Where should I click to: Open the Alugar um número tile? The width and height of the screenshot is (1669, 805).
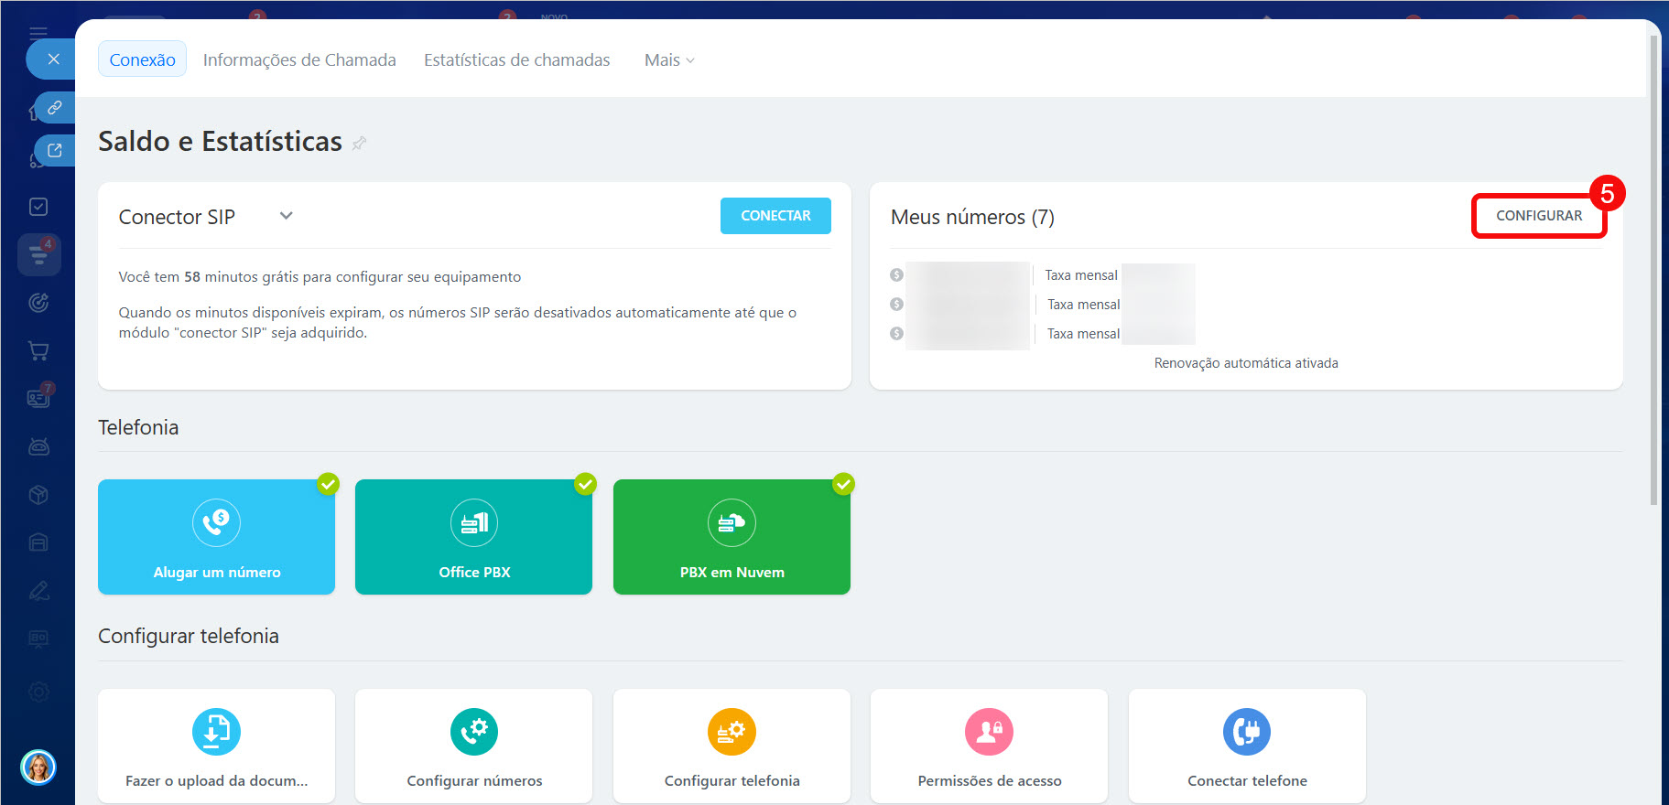coord(216,537)
